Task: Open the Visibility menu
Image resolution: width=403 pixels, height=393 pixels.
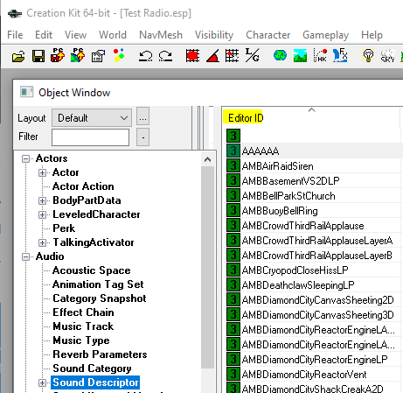Action: pos(214,35)
